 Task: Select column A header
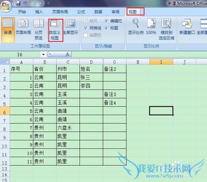22,62
